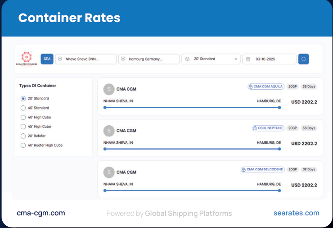Viewport: 333px width, 228px height.
Task: Click USD 2202.2 price on BELCODENE card
Action: [304, 185]
